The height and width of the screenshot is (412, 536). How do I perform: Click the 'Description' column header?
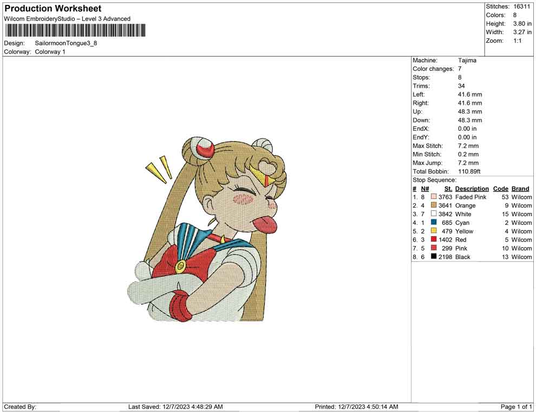pyautogui.click(x=472, y=189)
